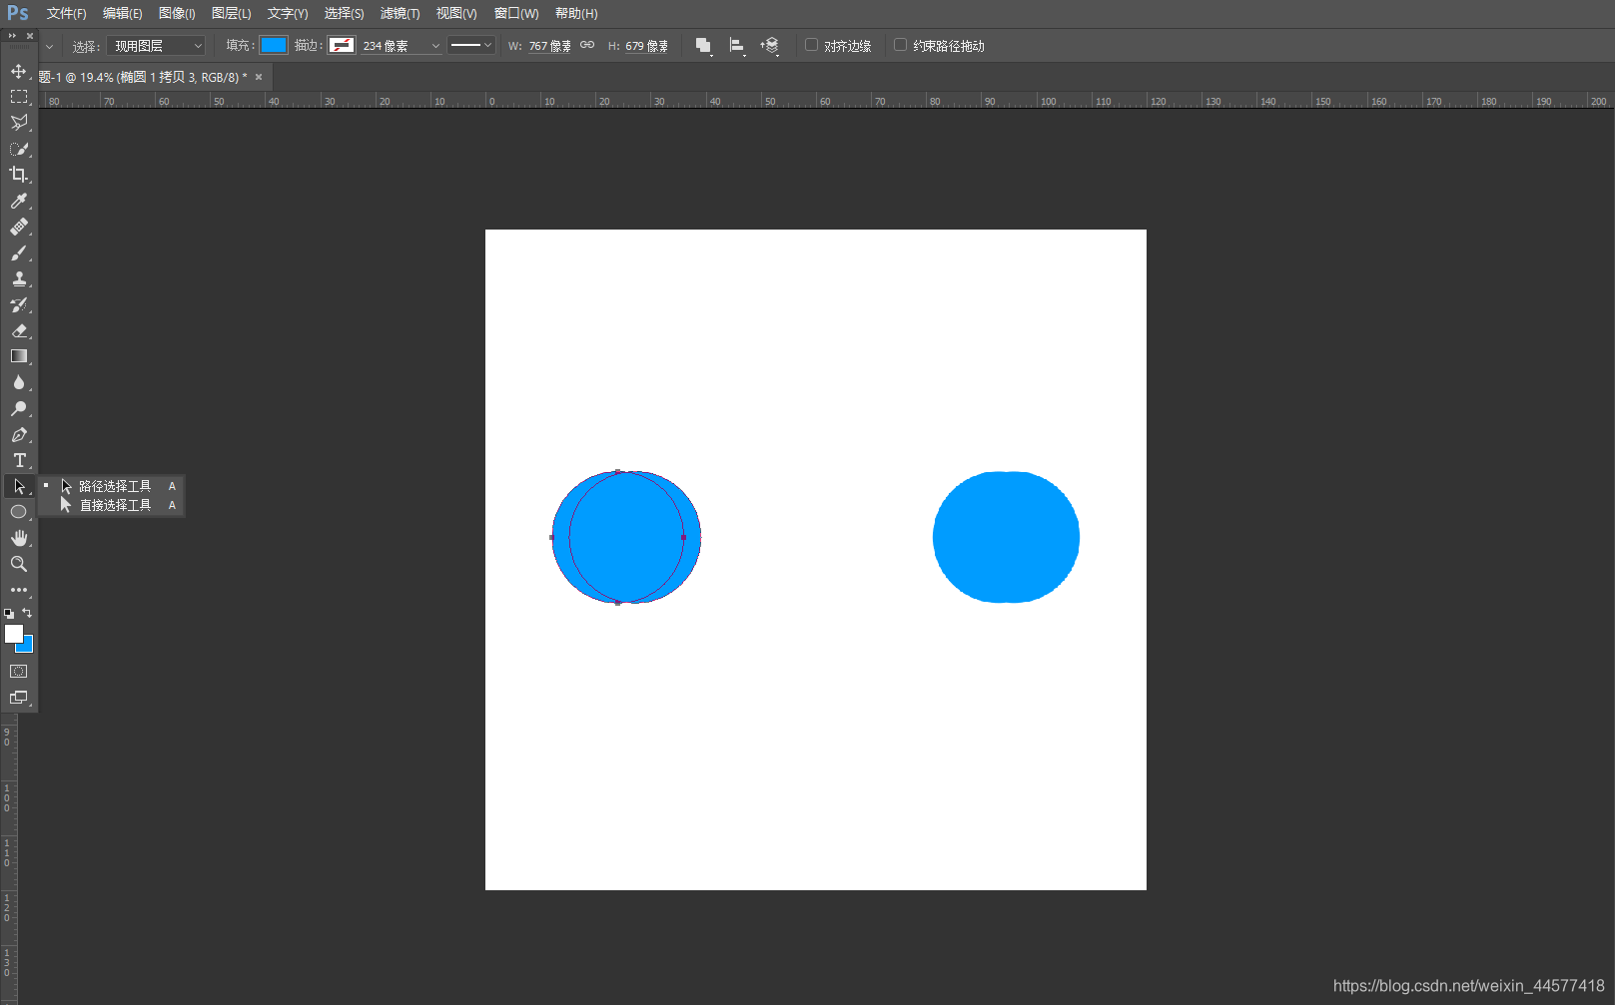Select the Blur tool
Viewport: 1615px width, 1005px height.
[x=18, y=382]
